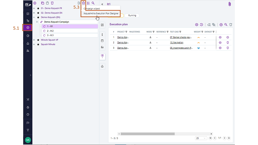Click the paste clipboard icon in tree toolbar
Screen dimensions: 258x145
pyautogui.click(x=47, y=3)
